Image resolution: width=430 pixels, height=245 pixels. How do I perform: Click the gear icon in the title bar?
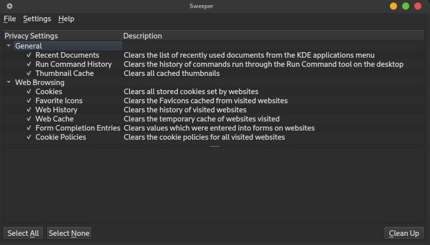click(x=10, y=6)
